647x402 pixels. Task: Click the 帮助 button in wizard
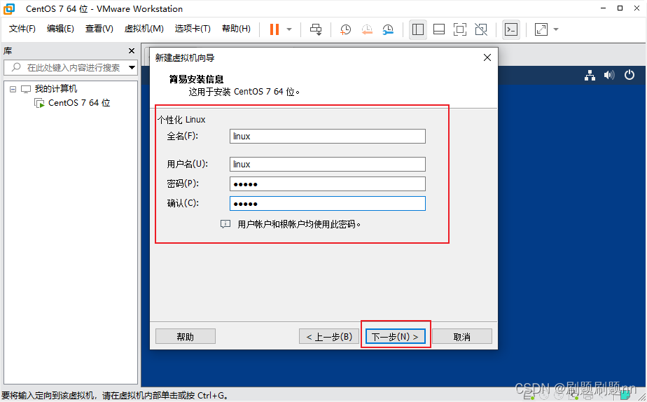click(x=186, y=337)
